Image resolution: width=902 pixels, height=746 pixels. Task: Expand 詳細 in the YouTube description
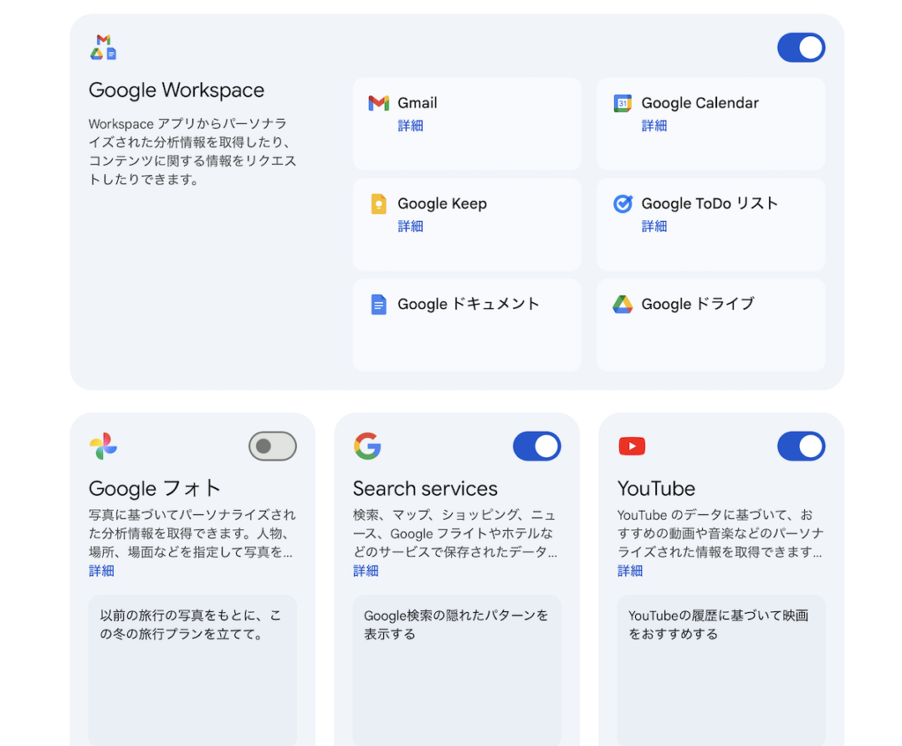[x=630, y=571]
